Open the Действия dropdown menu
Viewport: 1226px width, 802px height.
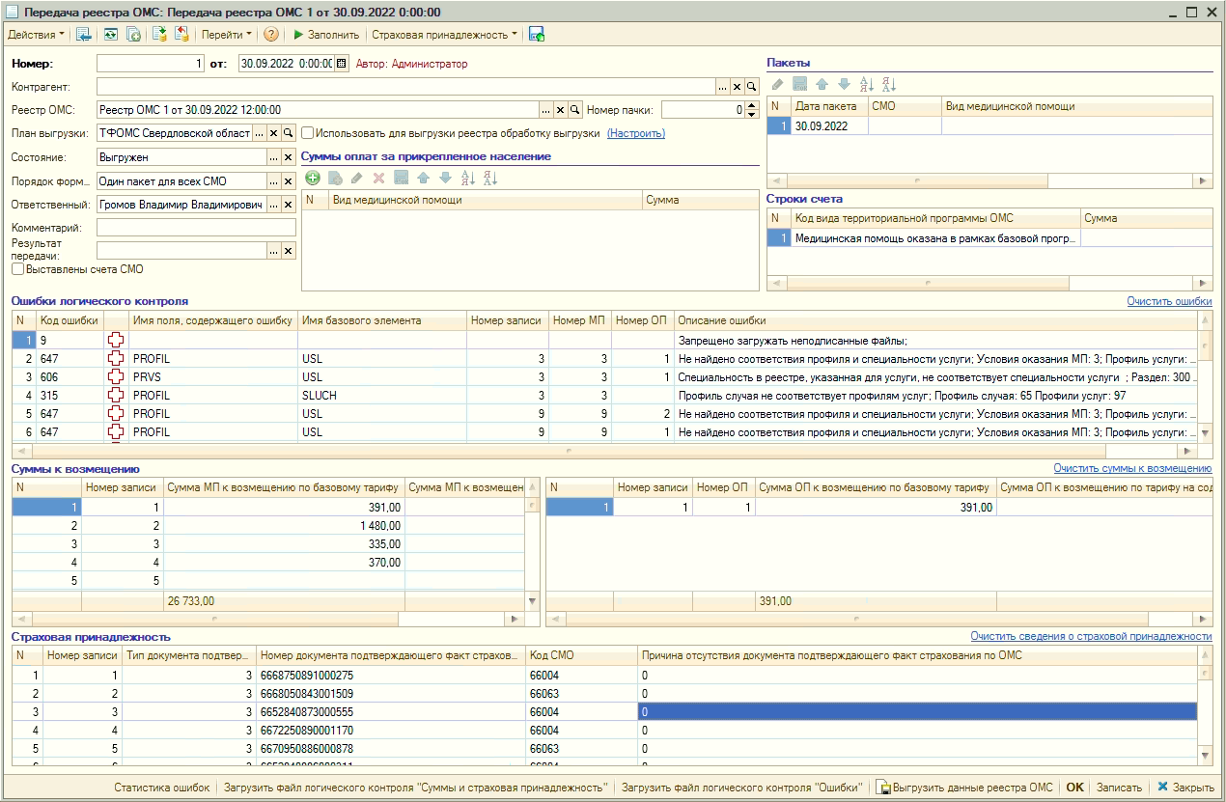(37, 35)
